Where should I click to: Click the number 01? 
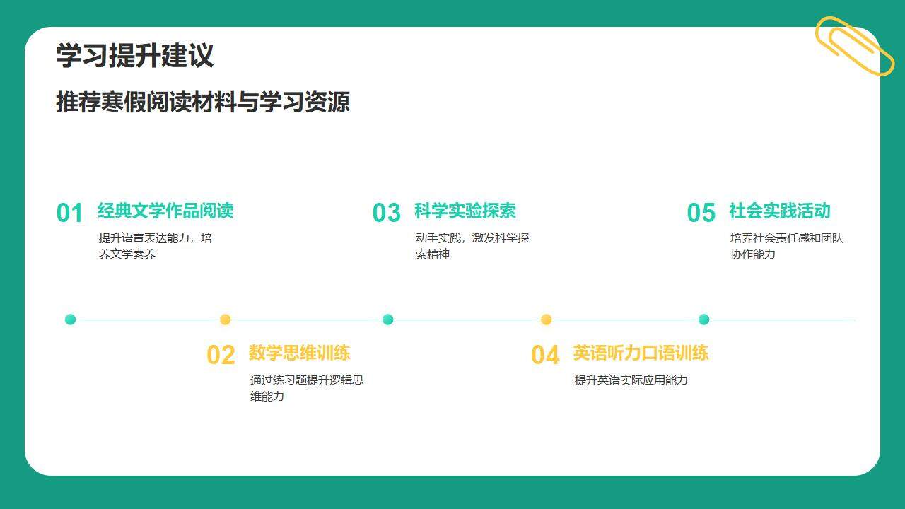(70, 213)
